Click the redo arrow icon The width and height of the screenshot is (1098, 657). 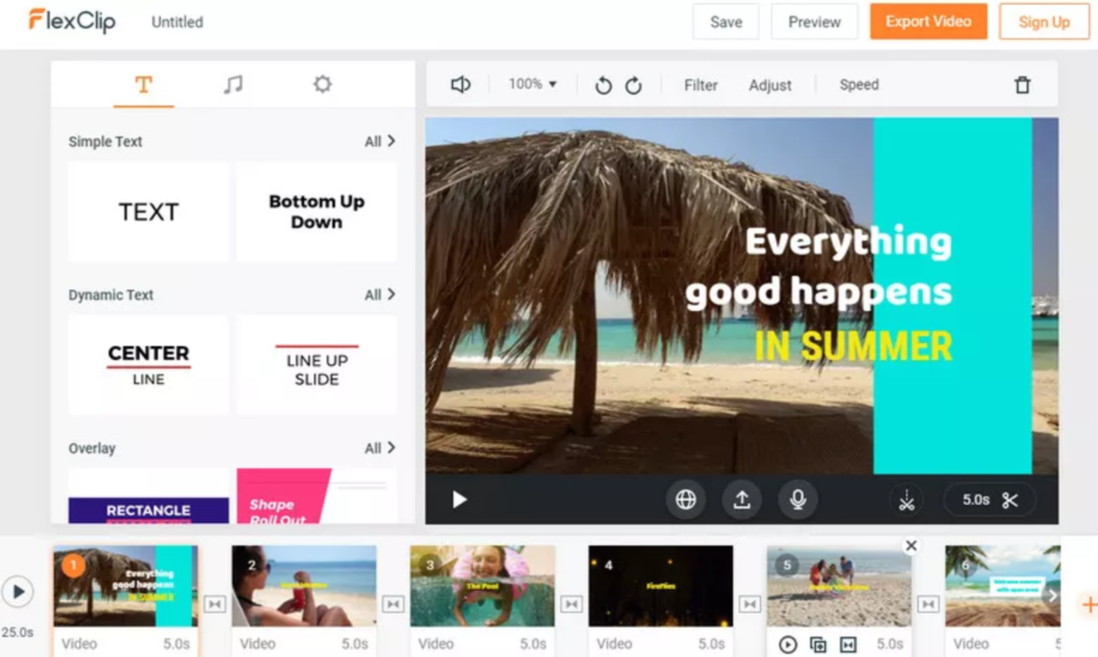point(633,85)
